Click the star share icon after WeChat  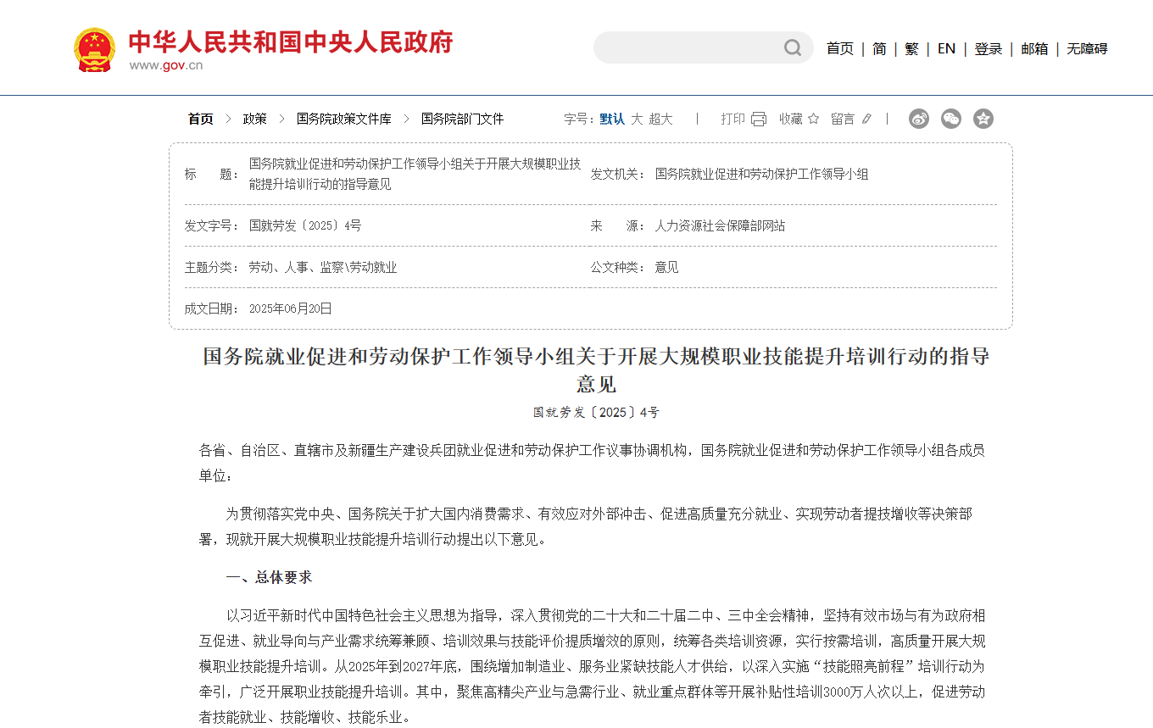[x=983, y=119]
